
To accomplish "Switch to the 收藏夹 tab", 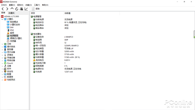I will (11, 13).
